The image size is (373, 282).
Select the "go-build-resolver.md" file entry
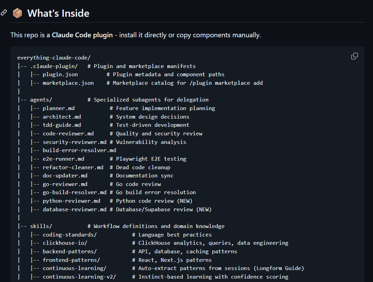click(75, 192)
